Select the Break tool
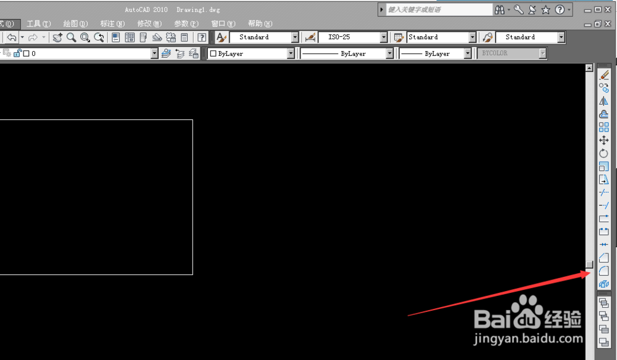The height and width of the screenshot is (360, 617). click(x=604, y=231)
